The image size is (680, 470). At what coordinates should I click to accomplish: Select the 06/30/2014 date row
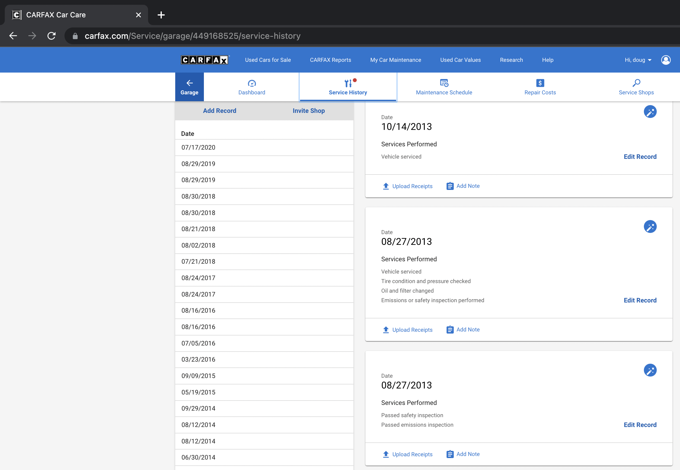(x=264, y=457)
